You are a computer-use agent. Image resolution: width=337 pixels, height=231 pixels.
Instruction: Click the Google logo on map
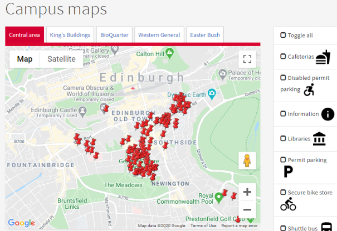pos(22,223)
